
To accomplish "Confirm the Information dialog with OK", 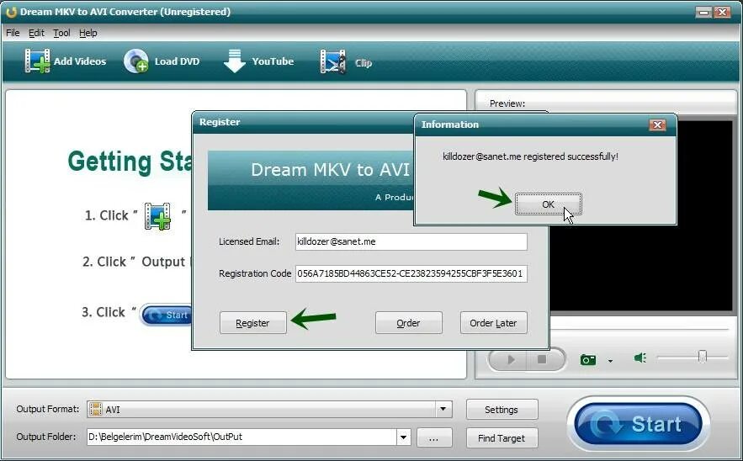I will pyautogui.click(x=549, y=204).
